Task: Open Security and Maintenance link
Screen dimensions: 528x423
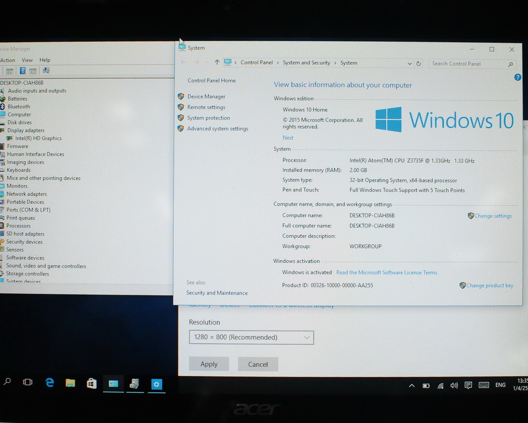Action: (217, 293)
